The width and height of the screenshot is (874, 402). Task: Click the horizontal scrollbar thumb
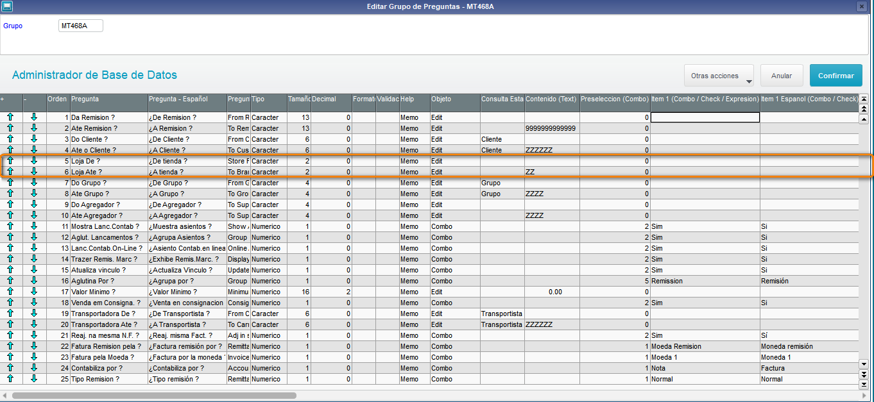coord(154,396)
